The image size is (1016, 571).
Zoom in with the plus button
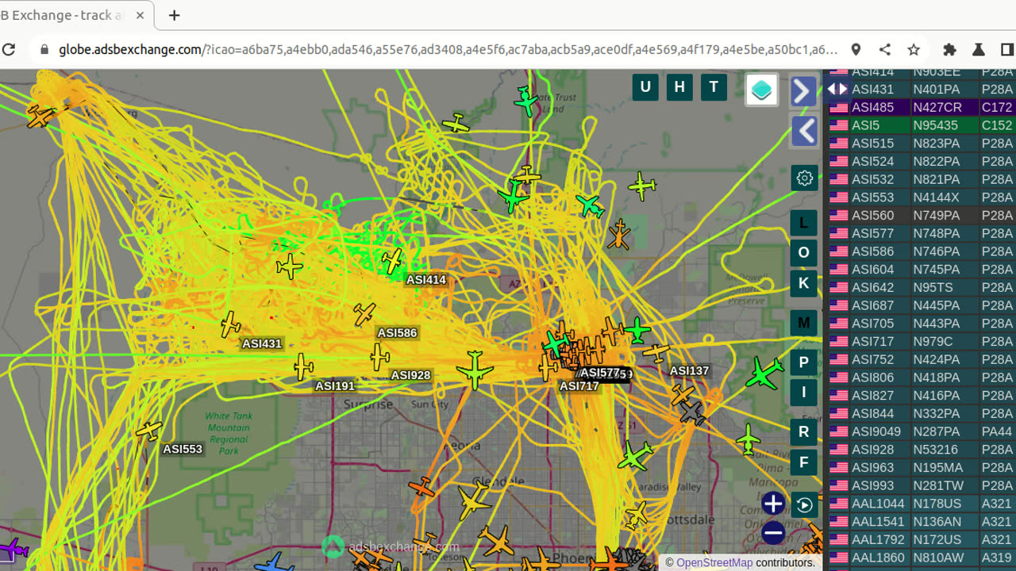tap(773, 504)
